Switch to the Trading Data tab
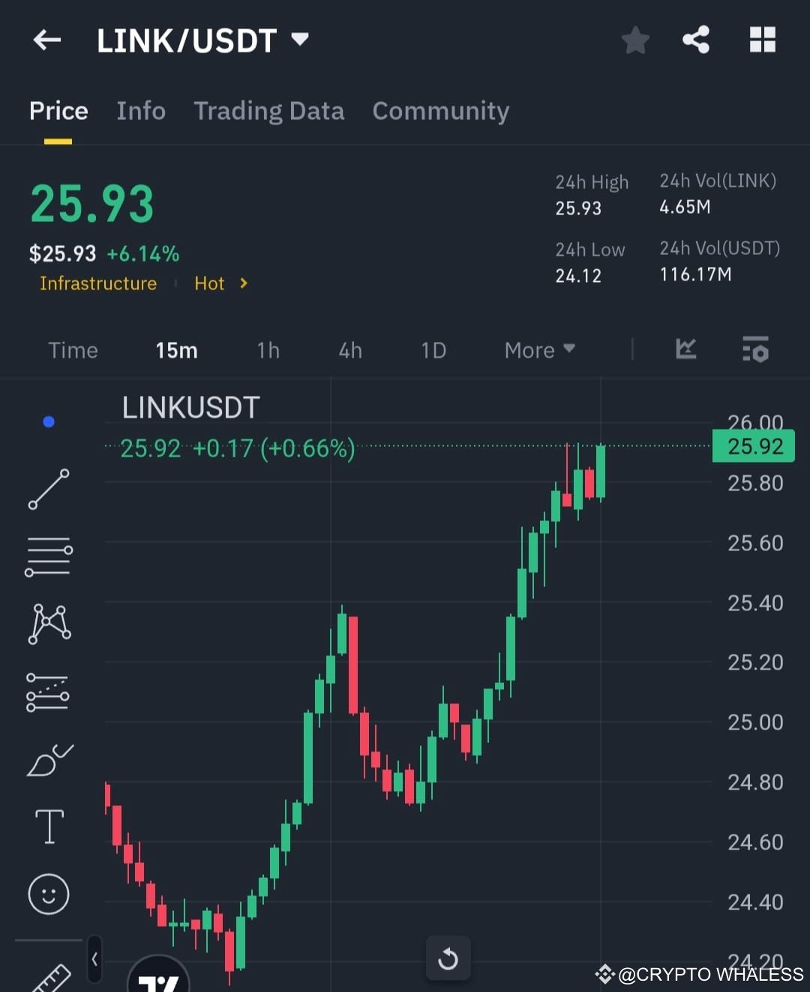Viewport: 810px width, 992px height. [269, 111]
